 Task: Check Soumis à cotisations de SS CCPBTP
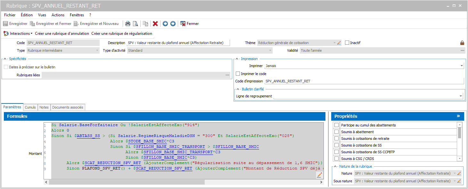336,152
